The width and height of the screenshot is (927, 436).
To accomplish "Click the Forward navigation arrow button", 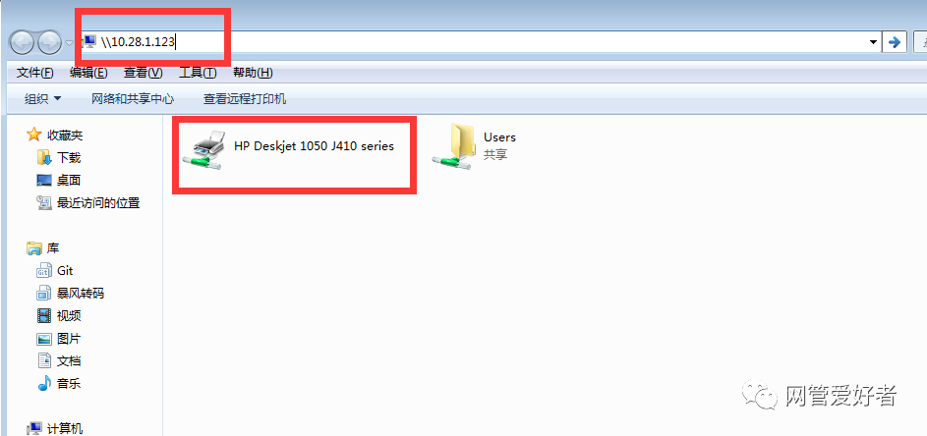I will [50, 42].
